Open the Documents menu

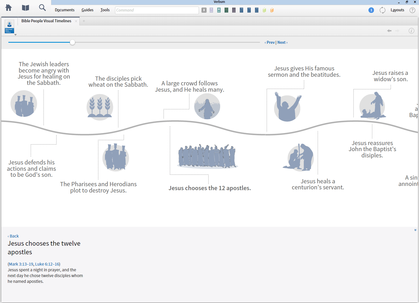pos(64,10)
